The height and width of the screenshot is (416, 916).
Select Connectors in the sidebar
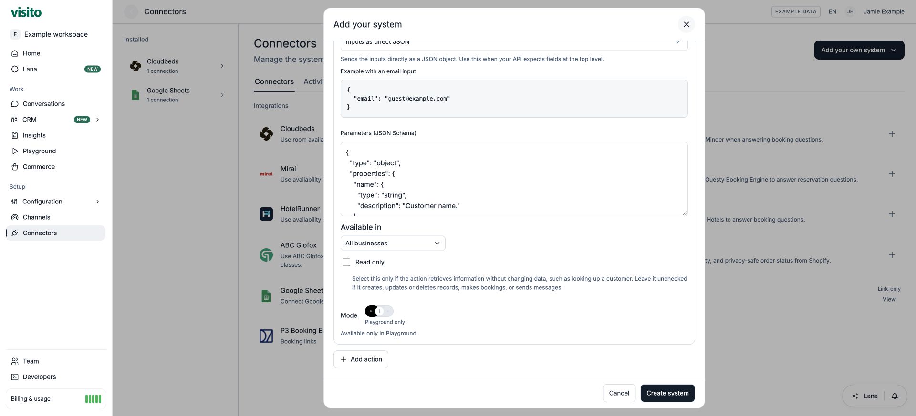55,233
